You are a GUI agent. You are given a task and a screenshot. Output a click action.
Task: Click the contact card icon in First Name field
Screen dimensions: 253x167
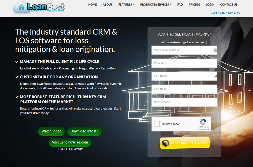tap(215, 76)
